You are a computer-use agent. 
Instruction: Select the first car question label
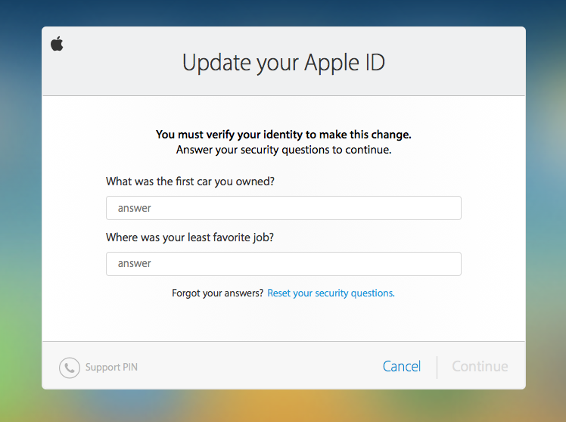click(190, 182)
